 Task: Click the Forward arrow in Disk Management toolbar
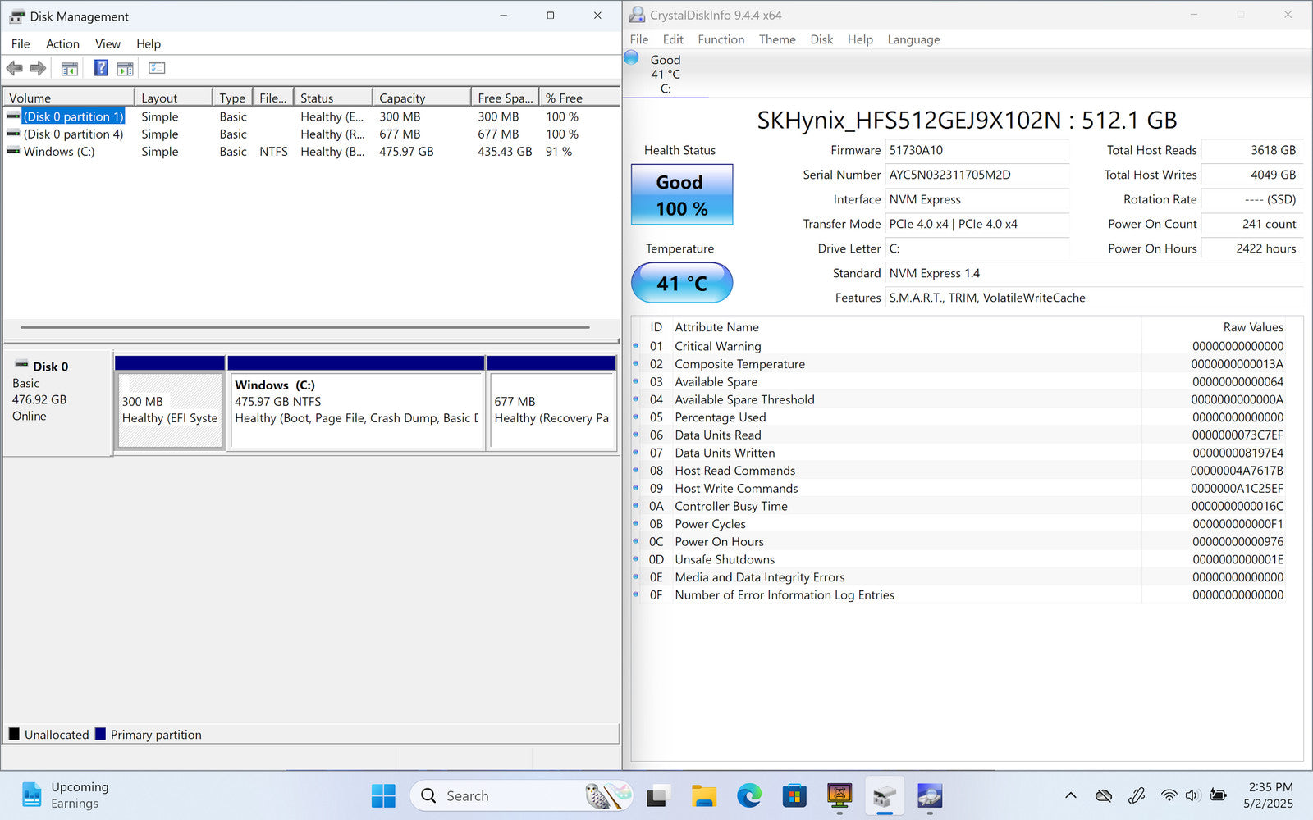click(x=38, y=68)
